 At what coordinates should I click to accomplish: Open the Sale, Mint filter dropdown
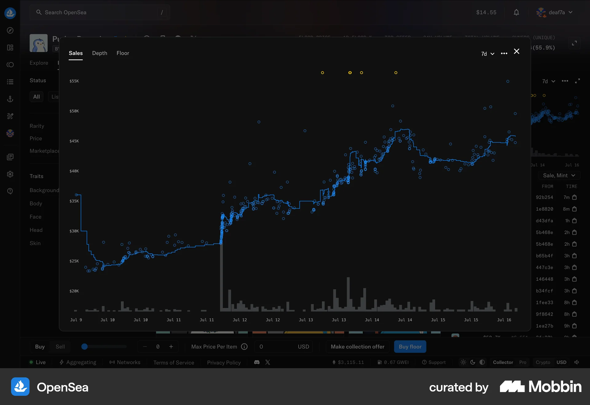pos(559,175)
